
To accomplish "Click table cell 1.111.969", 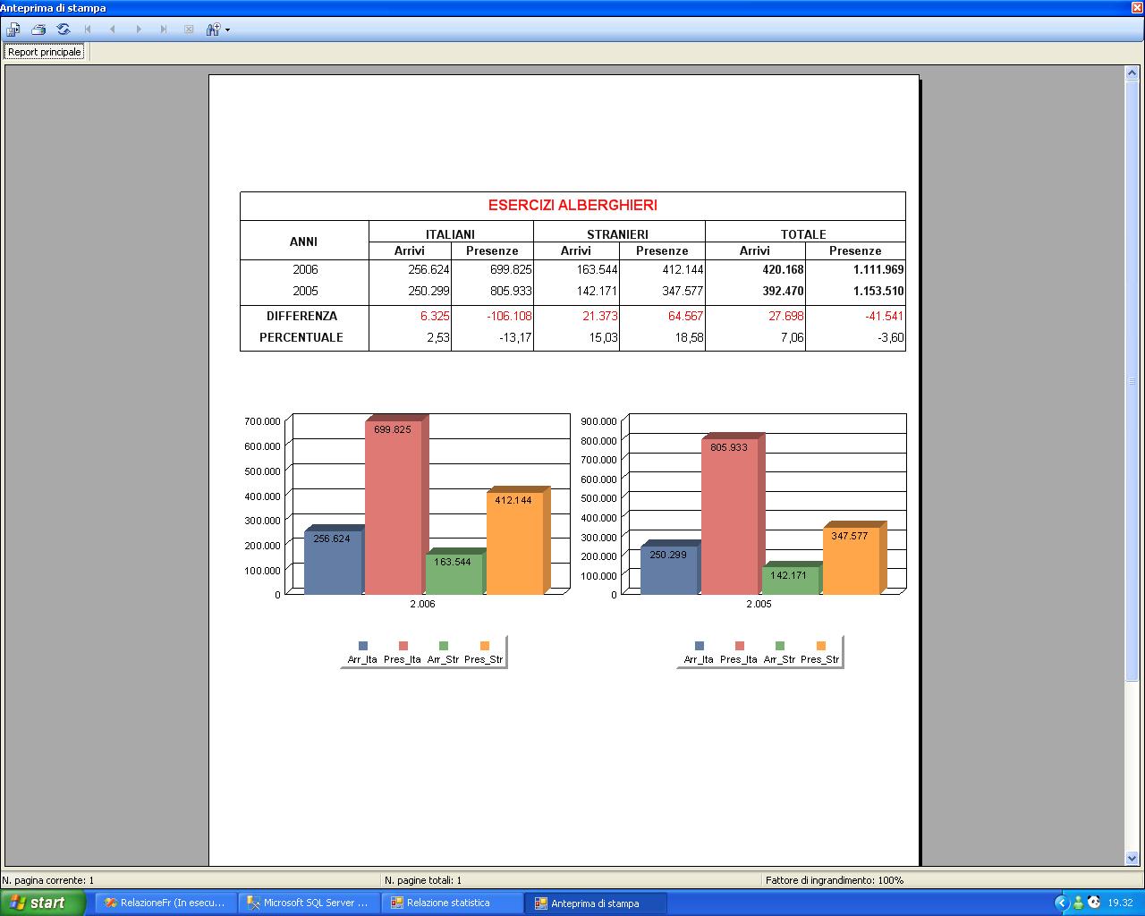I will [878, 269].
